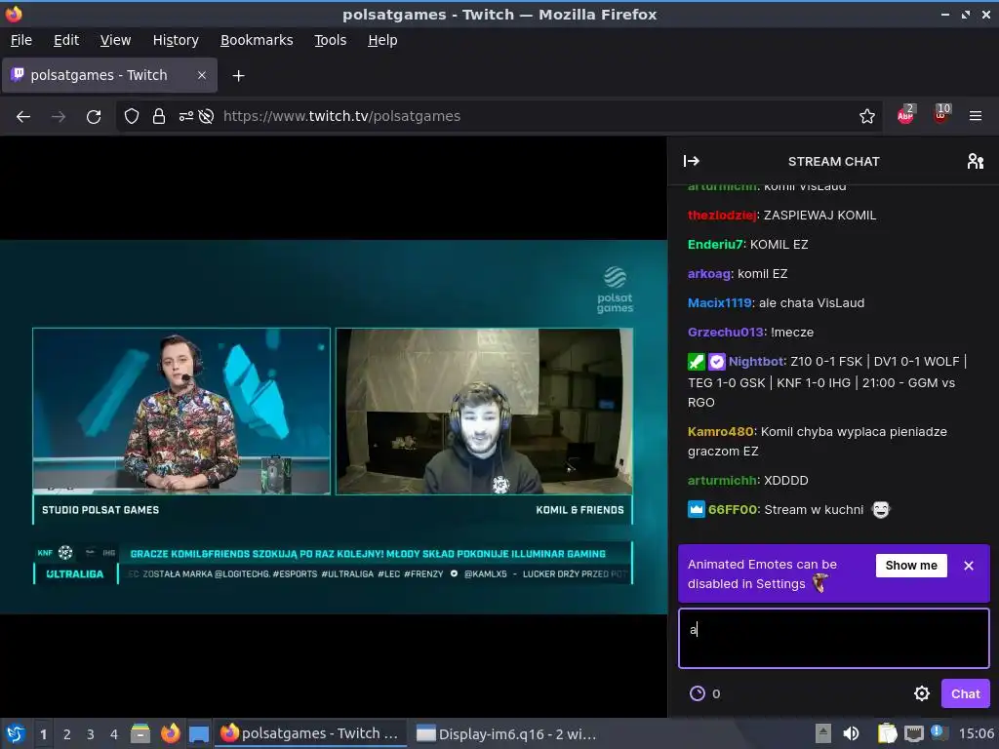Click the address bar URL
This screenshot has height=749, width=999.
[341, 117]
